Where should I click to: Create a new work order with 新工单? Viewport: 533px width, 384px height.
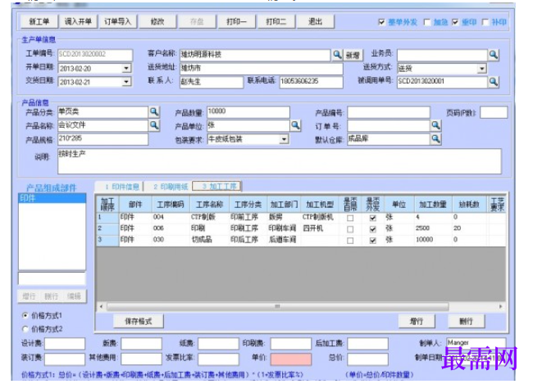[x=39, y=22]
